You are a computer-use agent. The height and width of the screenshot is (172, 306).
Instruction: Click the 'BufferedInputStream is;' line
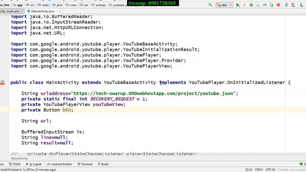53,132
